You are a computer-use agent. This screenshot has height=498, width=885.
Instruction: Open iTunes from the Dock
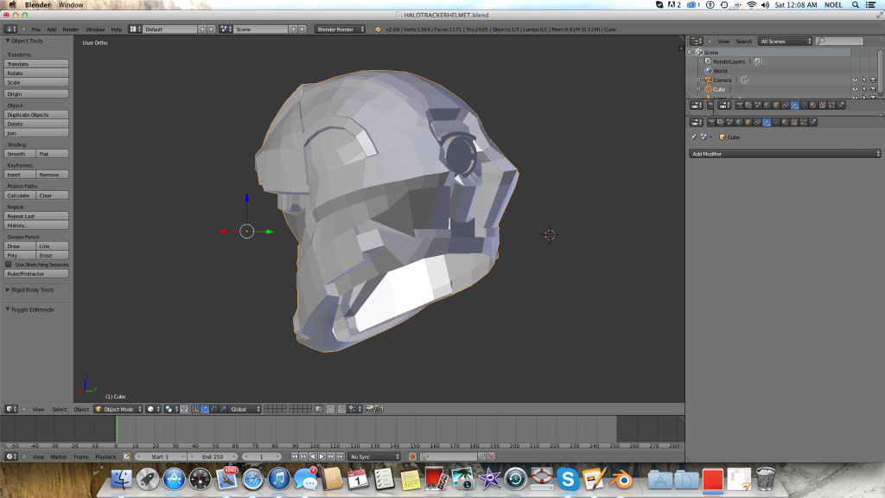279,479
